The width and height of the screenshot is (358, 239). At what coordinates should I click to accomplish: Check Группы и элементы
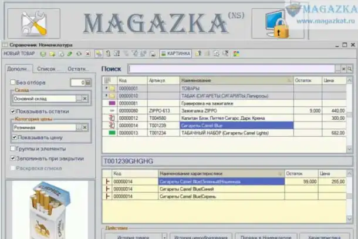click(13, 149)
